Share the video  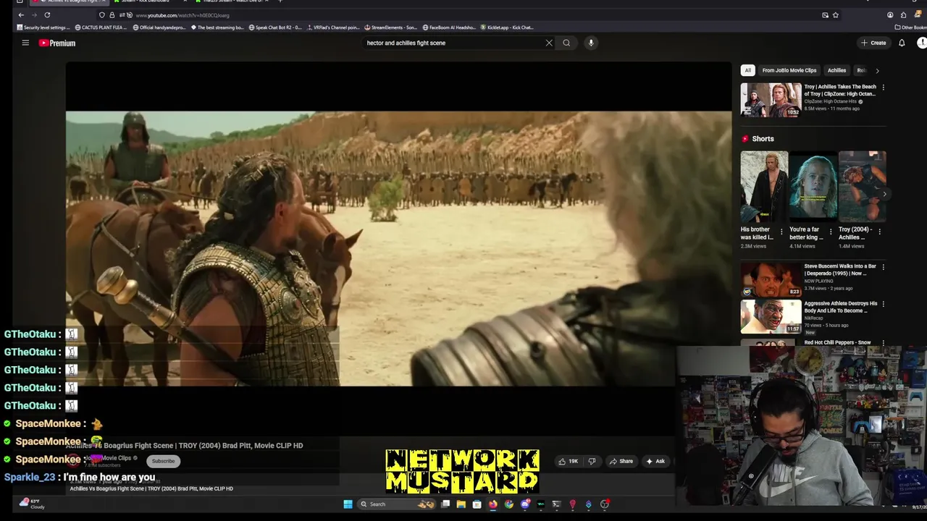pos(621,461)
